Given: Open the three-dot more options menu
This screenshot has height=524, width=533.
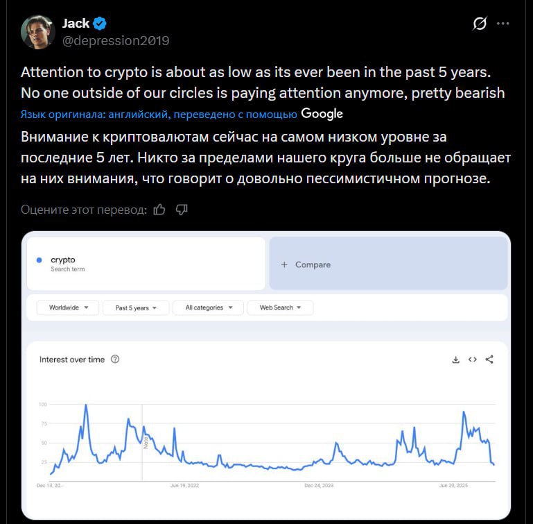Looking at the screenshot, I should pyautogui.click(x=504, y=24).
